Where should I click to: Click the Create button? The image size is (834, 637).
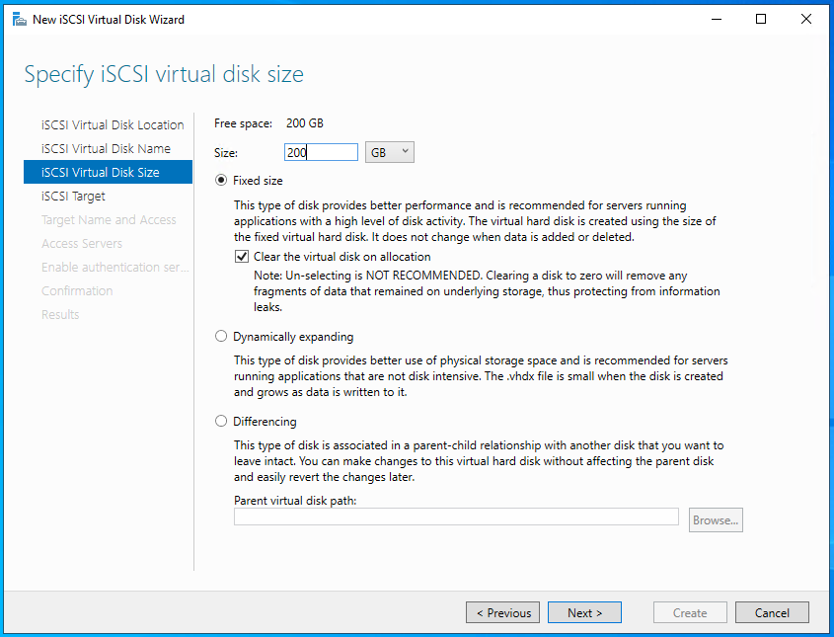(x=690, y=612)
